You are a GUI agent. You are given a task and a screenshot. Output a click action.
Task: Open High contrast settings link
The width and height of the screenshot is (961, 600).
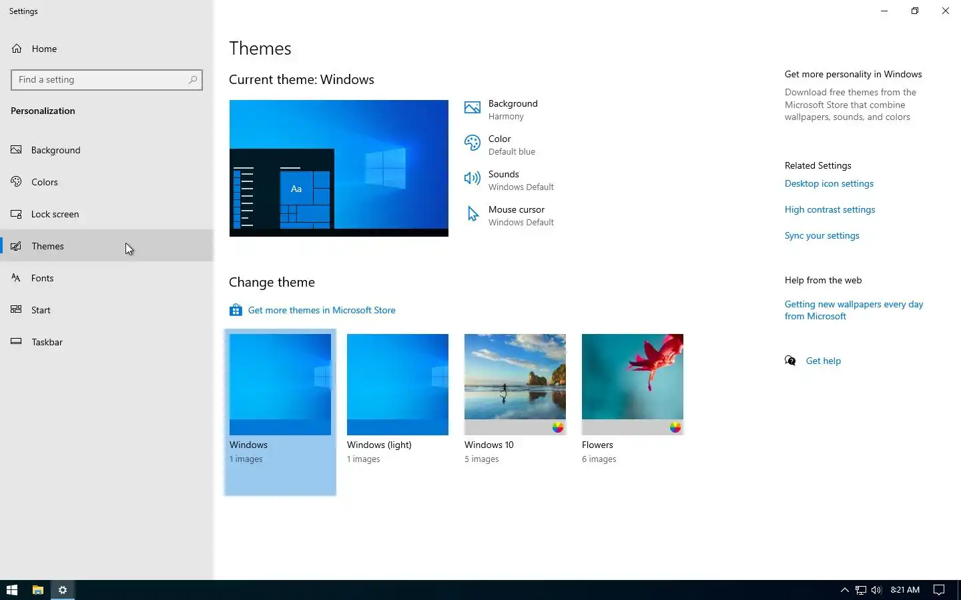tap(830, 209)
